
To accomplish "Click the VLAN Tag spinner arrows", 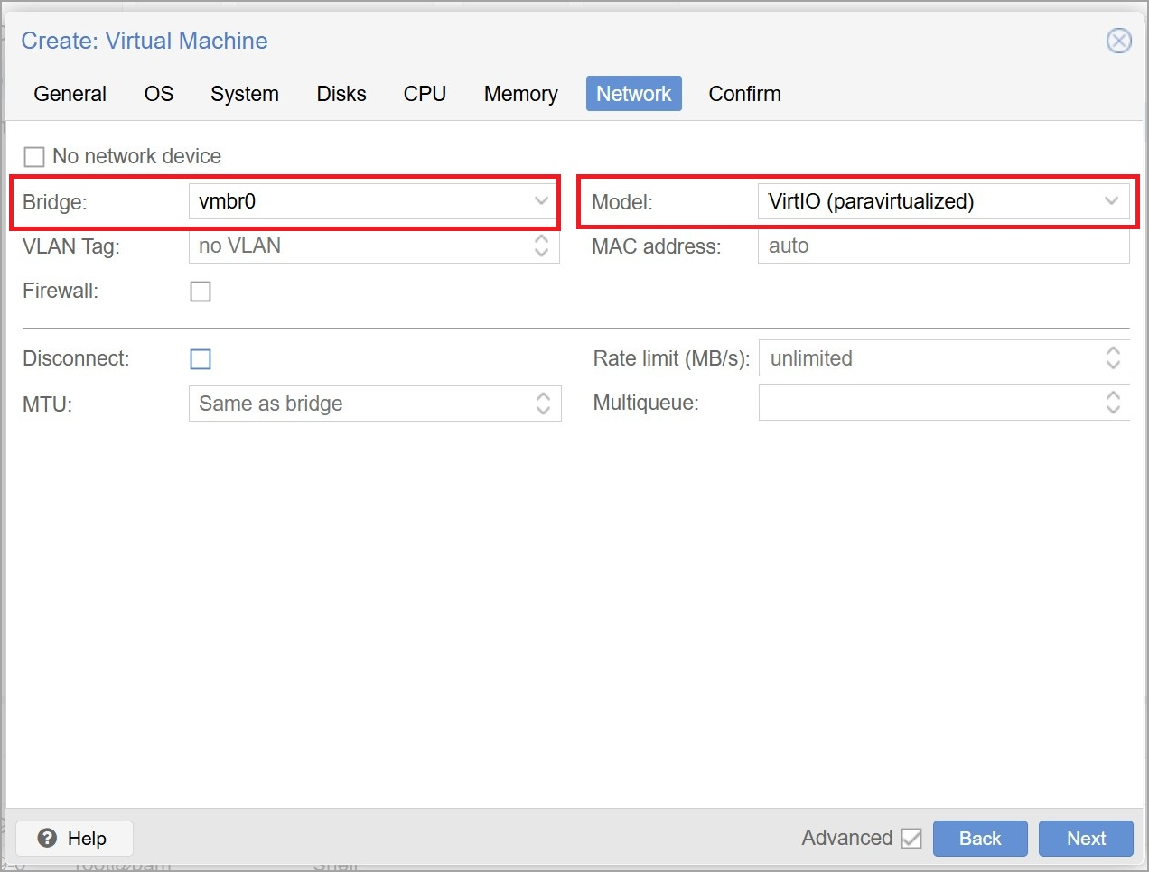I will point(542,246).
